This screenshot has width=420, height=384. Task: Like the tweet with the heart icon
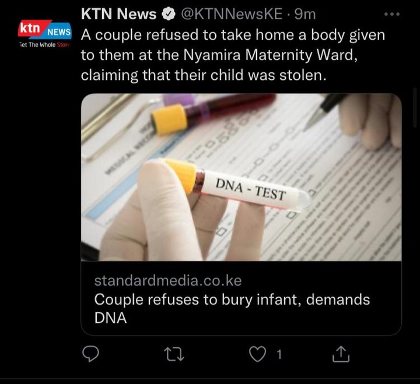[x=257, y=354]
